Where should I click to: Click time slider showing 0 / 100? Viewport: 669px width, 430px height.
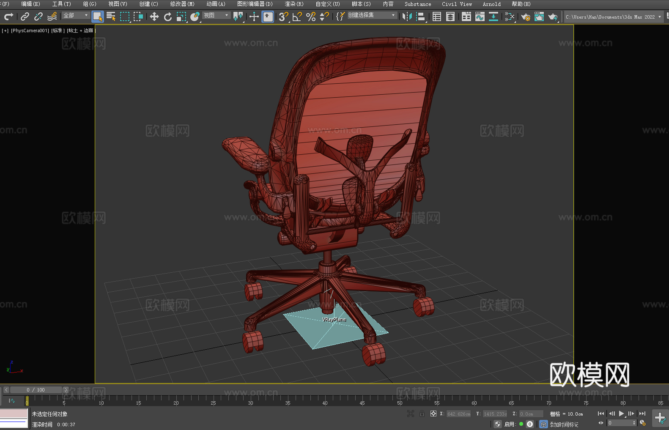pyautogui.click(x=36, y=390)
